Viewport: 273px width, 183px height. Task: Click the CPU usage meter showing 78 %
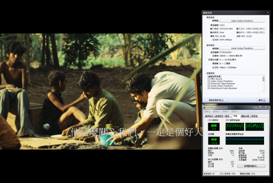[x=214, y=127]
